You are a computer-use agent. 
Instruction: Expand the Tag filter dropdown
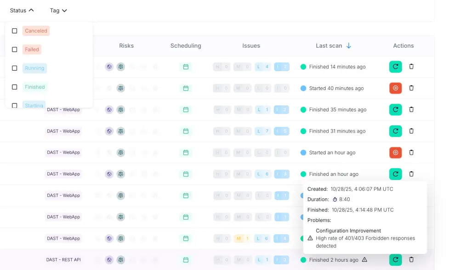(58, 11)
